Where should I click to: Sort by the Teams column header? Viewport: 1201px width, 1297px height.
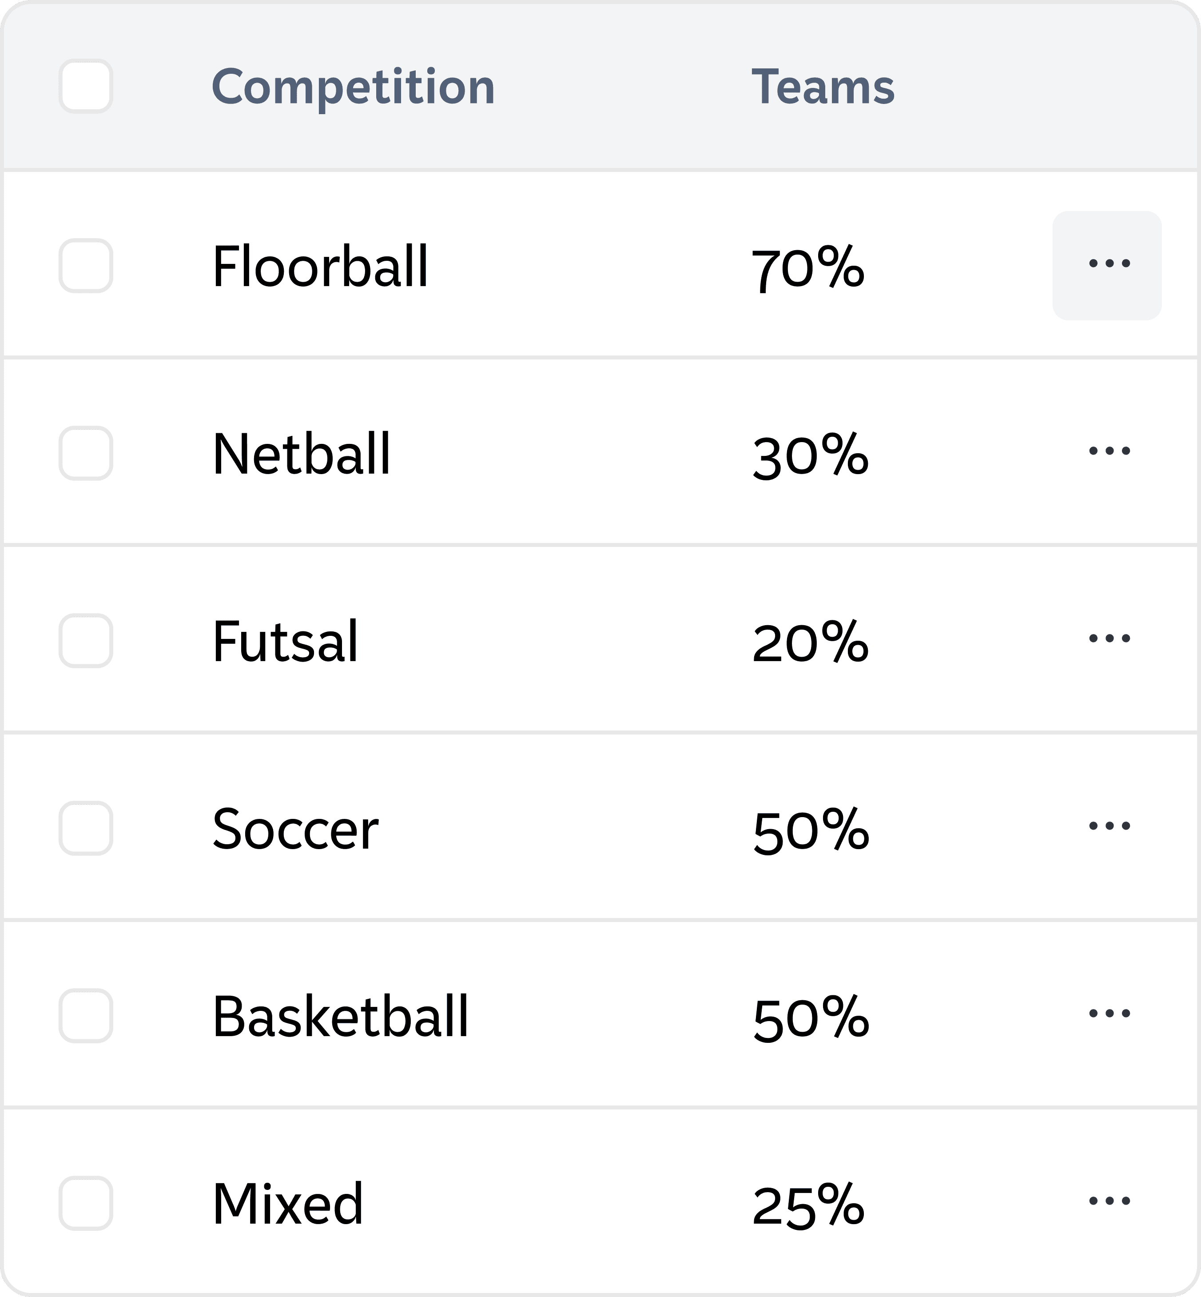823,87
